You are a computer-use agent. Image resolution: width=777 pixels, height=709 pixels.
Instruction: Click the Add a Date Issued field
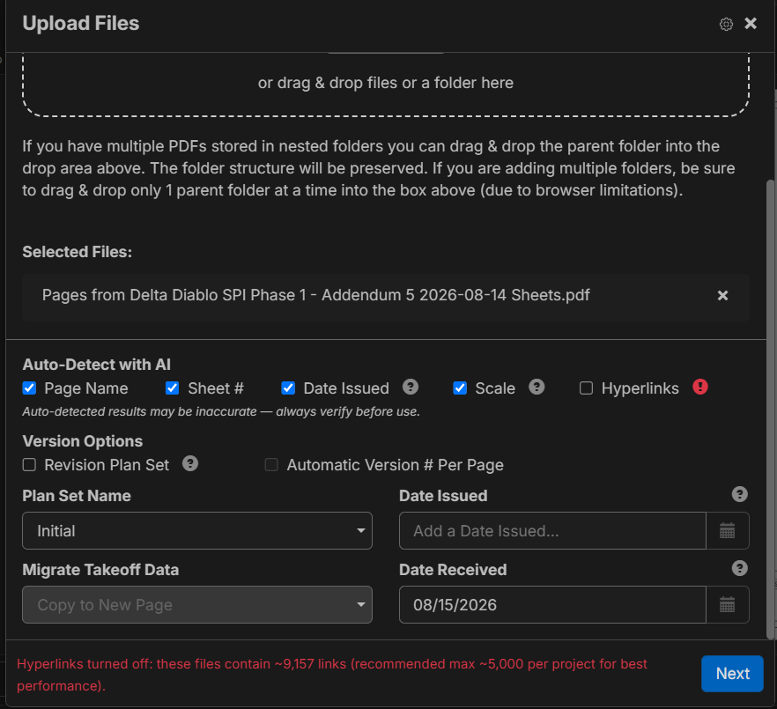point(552,530)
